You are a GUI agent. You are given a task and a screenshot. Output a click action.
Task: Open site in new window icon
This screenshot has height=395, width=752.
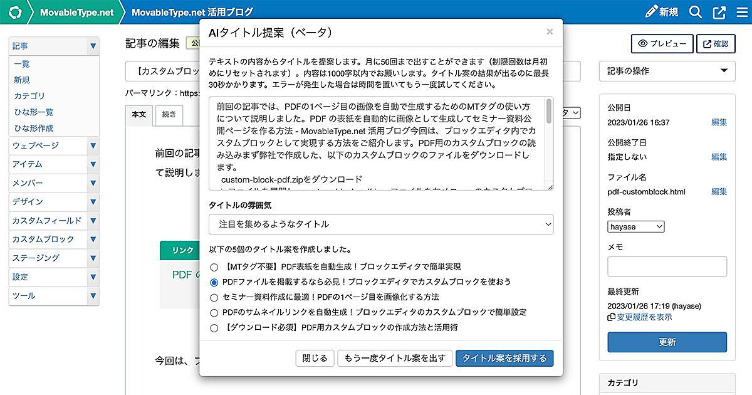tap(719, 12)
